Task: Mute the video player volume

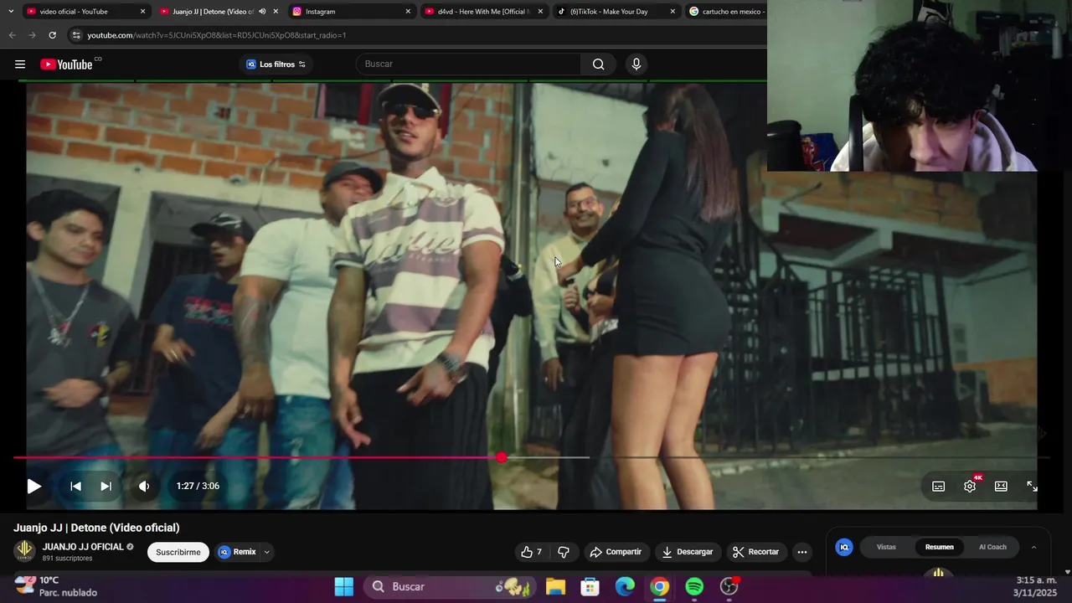Action: [x=144, y=486]
